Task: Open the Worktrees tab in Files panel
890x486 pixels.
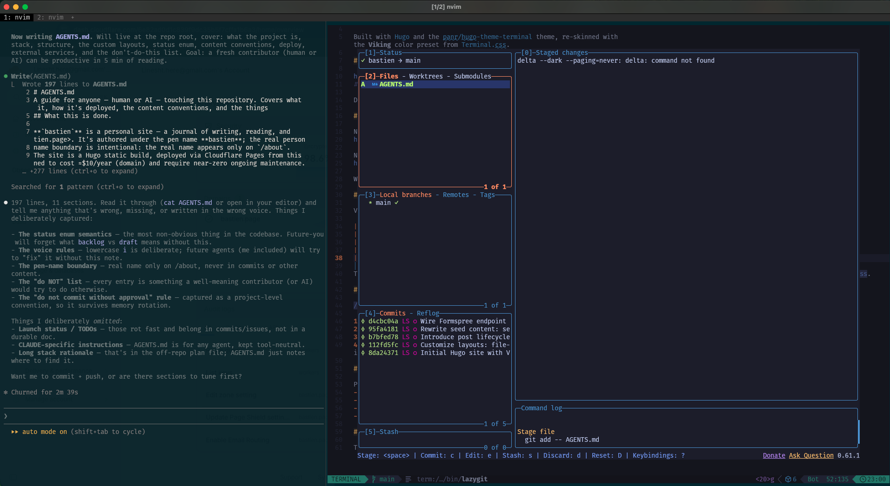Action: tap(426, 76)
